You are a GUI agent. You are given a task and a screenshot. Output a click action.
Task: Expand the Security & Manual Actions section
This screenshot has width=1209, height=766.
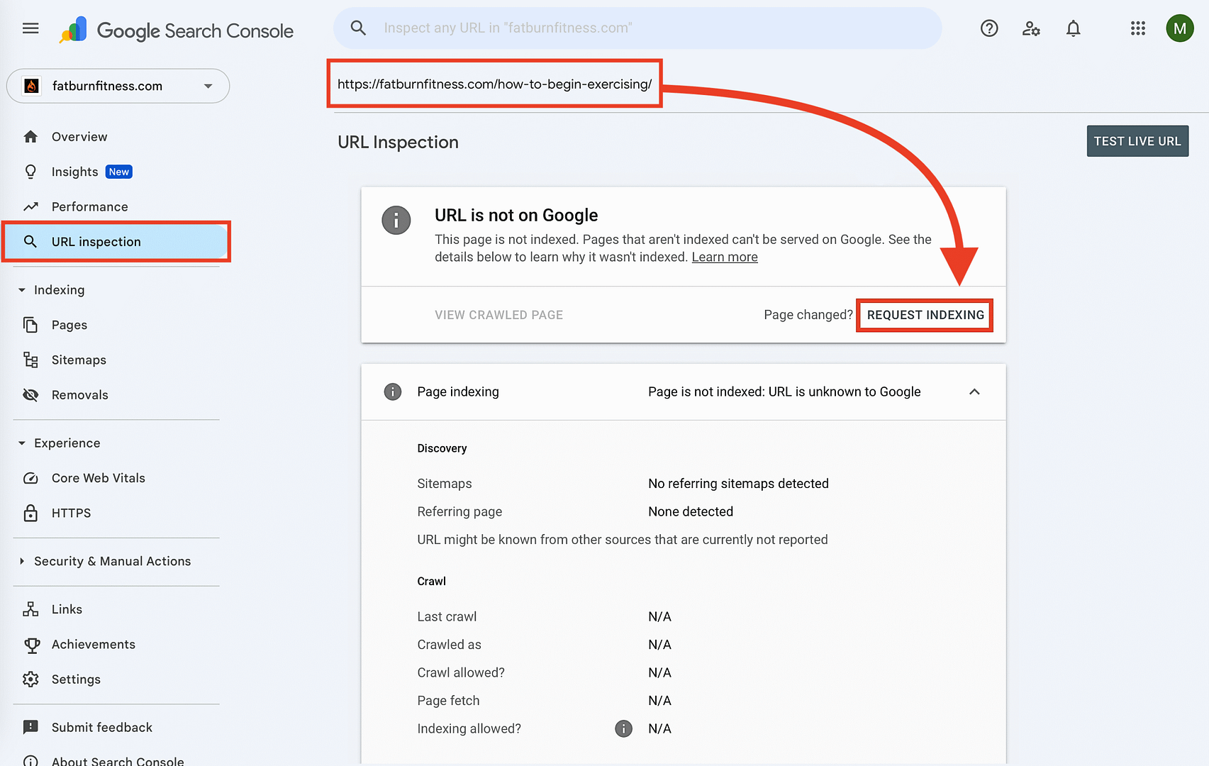22,561
